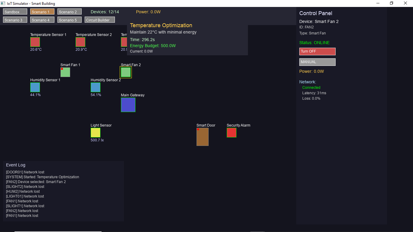The image size is (413, 232).
Task: Click the [FAN2] Device selected log entry
Action: point(36,182)
